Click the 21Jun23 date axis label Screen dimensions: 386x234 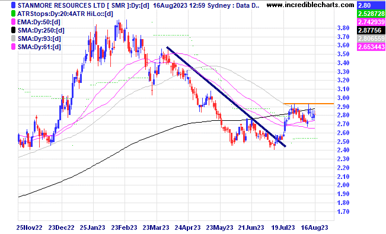pos(251,227)
